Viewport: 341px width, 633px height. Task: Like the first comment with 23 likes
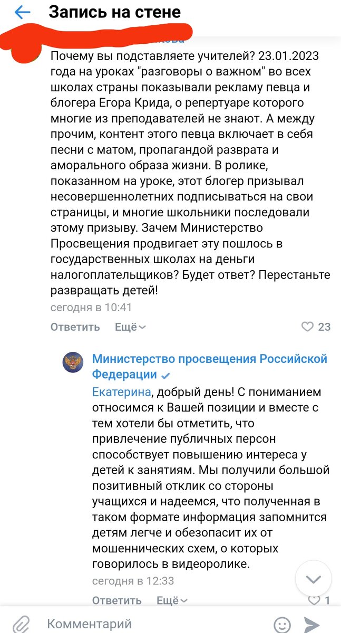(307, 327)
